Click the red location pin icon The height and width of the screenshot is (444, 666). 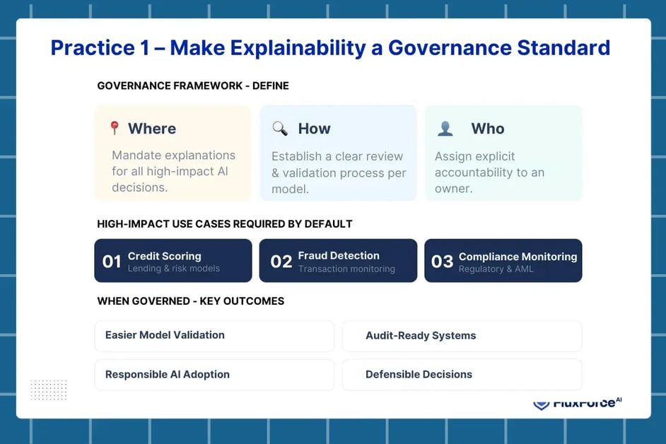[x=114, y=128]
